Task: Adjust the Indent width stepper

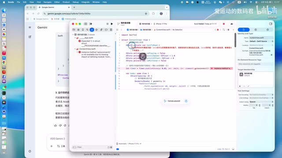Action: (x=273, y=105)
